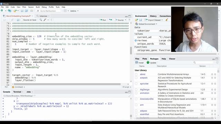Open Find/Replace magnifier in editor toolbar
Screen dimensions: 221x124
(x=41, y=20)
